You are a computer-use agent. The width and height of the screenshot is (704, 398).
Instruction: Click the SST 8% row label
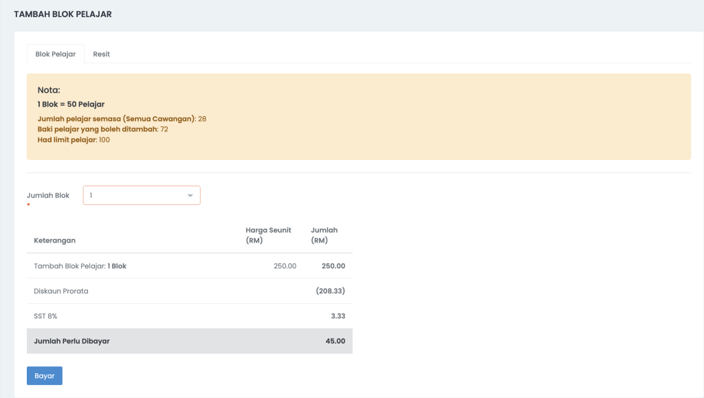click(47, 316)
